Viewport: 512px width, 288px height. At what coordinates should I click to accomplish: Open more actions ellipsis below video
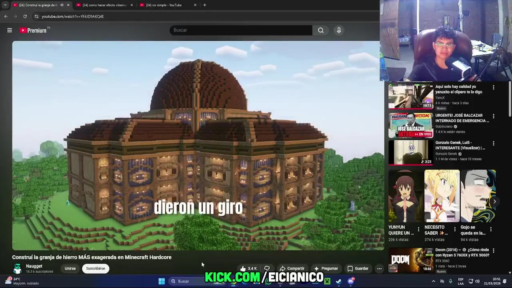click(379, 268)
